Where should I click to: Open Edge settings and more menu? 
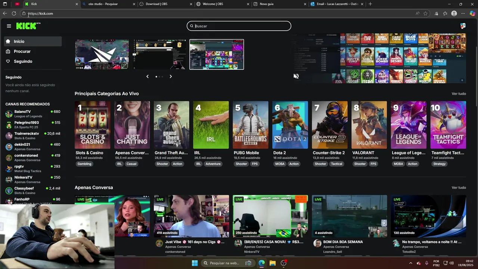463,13
